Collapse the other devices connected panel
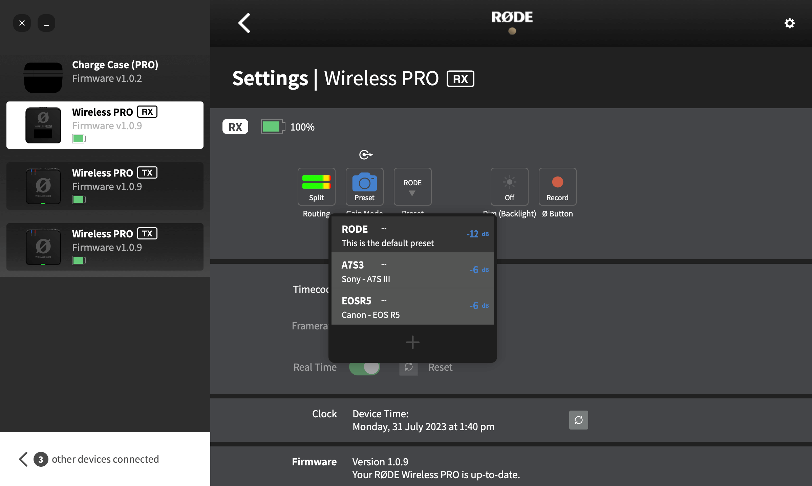Viewport: 812px width, 486px height. (x=23, y=459)
